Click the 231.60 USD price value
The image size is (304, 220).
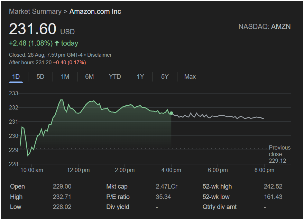point(33,29)
